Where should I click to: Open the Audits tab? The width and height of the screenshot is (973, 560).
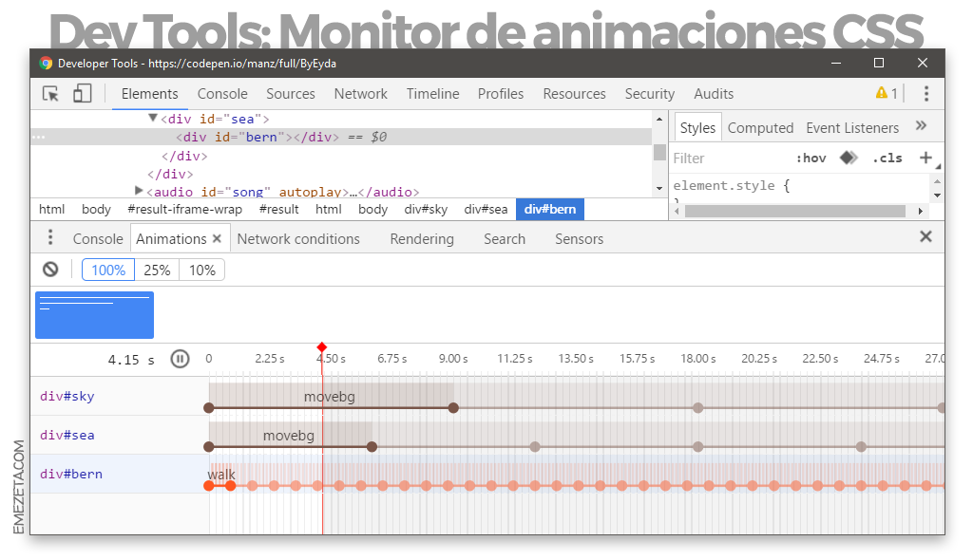pos(714,94)
